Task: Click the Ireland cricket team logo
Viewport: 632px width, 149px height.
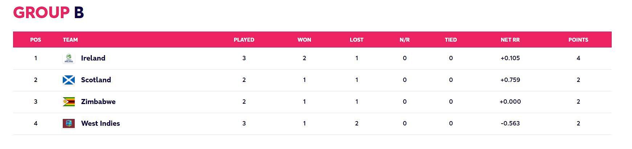Action: tap(69, 58)
